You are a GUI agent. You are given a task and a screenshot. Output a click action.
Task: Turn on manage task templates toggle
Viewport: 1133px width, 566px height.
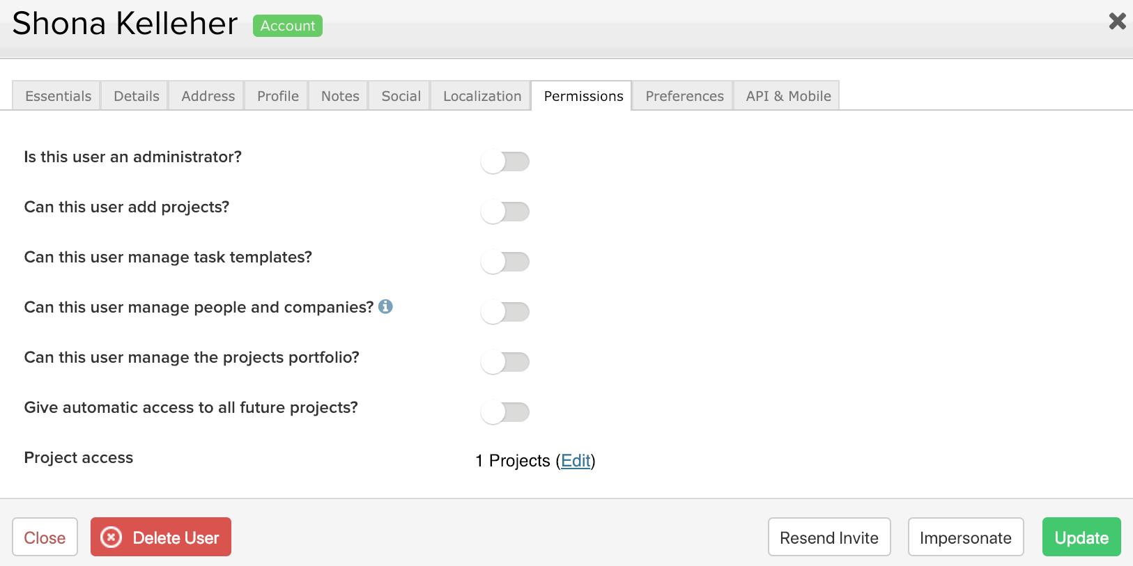505,262
